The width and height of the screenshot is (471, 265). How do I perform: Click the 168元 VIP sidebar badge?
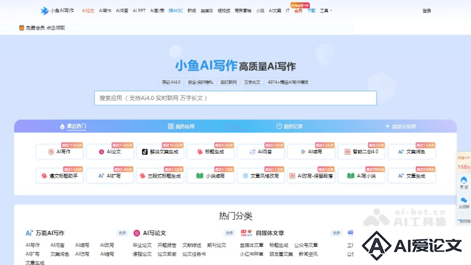click(x=464, y=164)
